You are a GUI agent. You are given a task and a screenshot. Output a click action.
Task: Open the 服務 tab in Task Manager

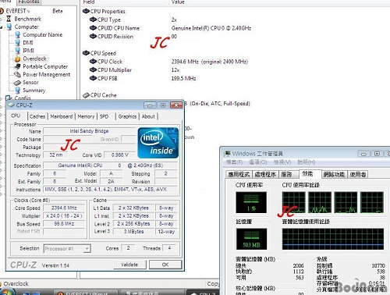point(289,174)
